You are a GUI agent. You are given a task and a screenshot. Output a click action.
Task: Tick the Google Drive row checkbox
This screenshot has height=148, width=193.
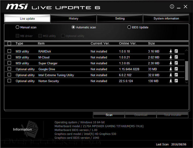(9, 69)
